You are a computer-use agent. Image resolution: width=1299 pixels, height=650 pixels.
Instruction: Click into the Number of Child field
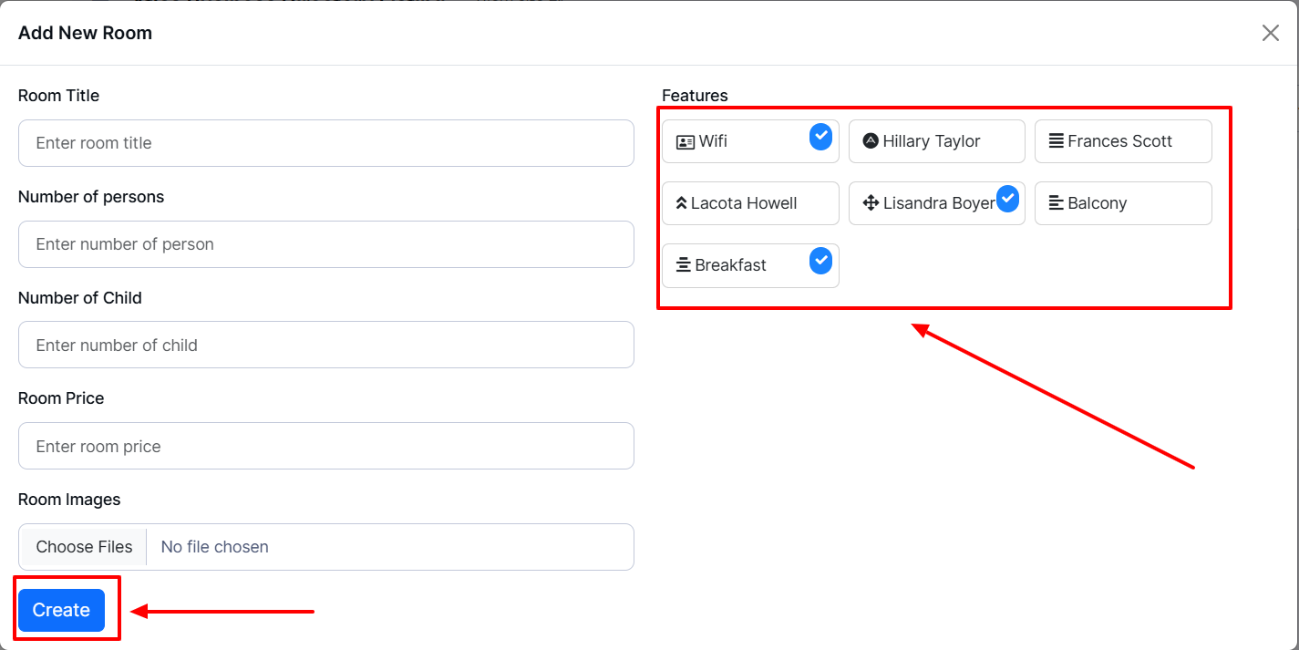point(325,346)
